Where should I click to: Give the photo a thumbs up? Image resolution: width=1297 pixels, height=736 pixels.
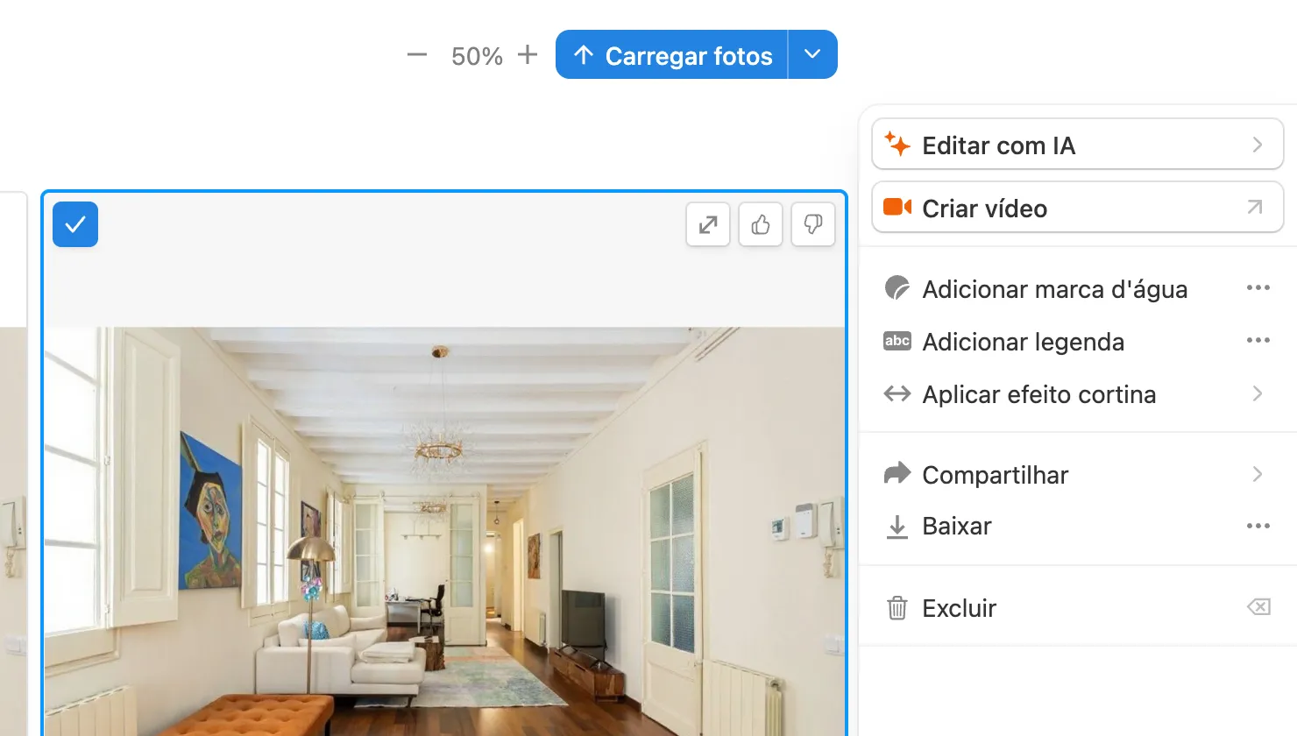point(761,225)
